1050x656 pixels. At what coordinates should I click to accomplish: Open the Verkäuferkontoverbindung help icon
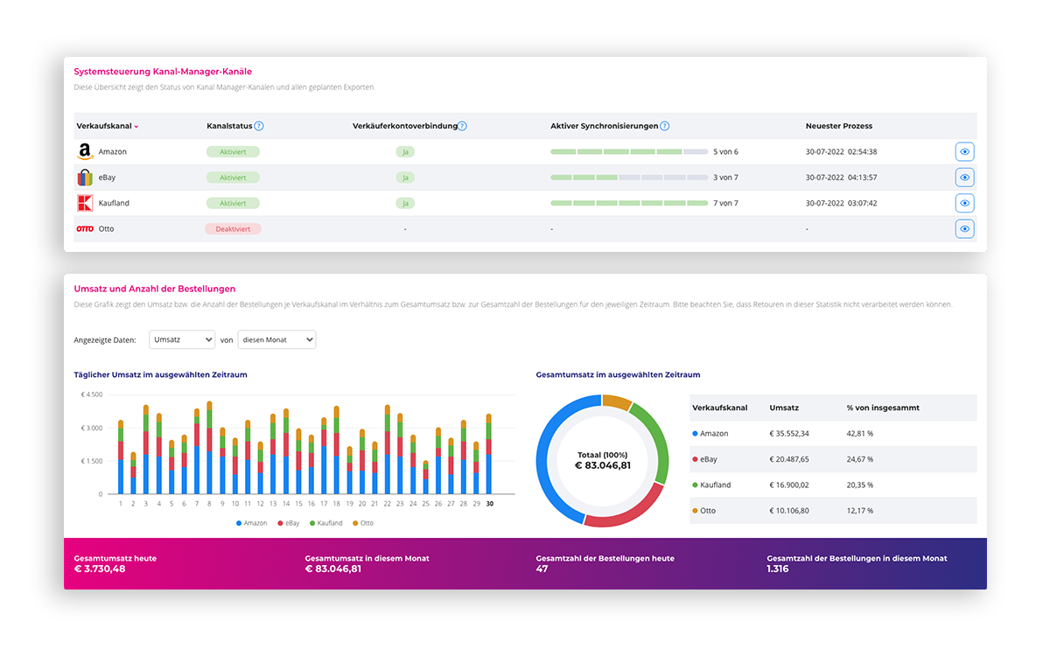(462, 126)
